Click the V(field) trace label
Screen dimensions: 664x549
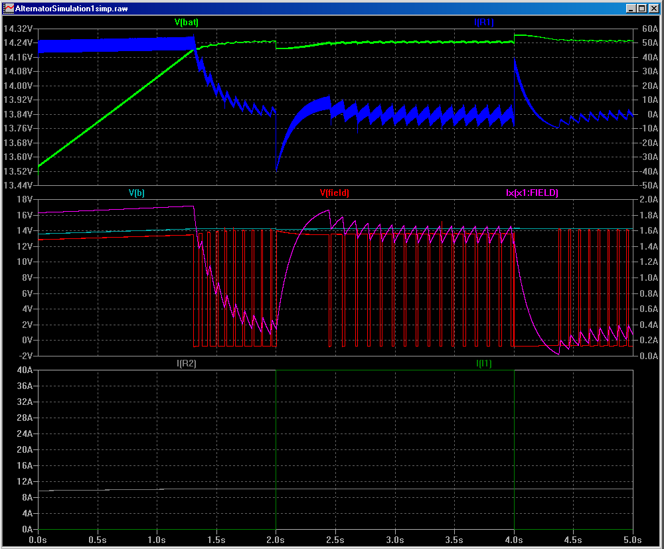point(335,193)
